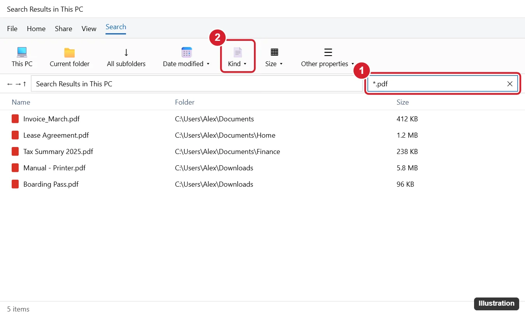Image resolution: width=525 pixels, height=315 pixels.
Task: Go up one level with up arrow
Action: 24,84
